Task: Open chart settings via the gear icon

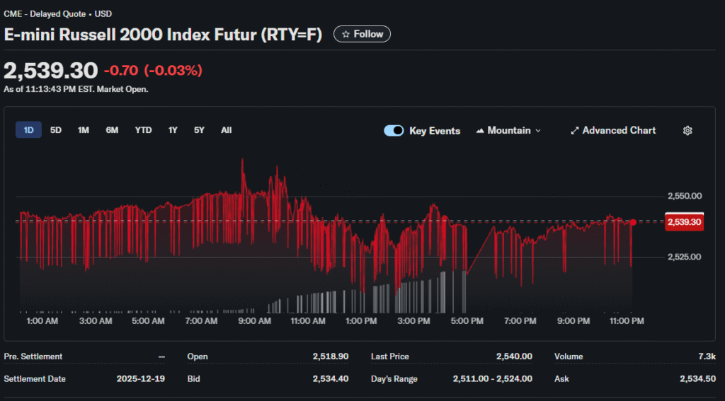Action: [x=687, y=131]
